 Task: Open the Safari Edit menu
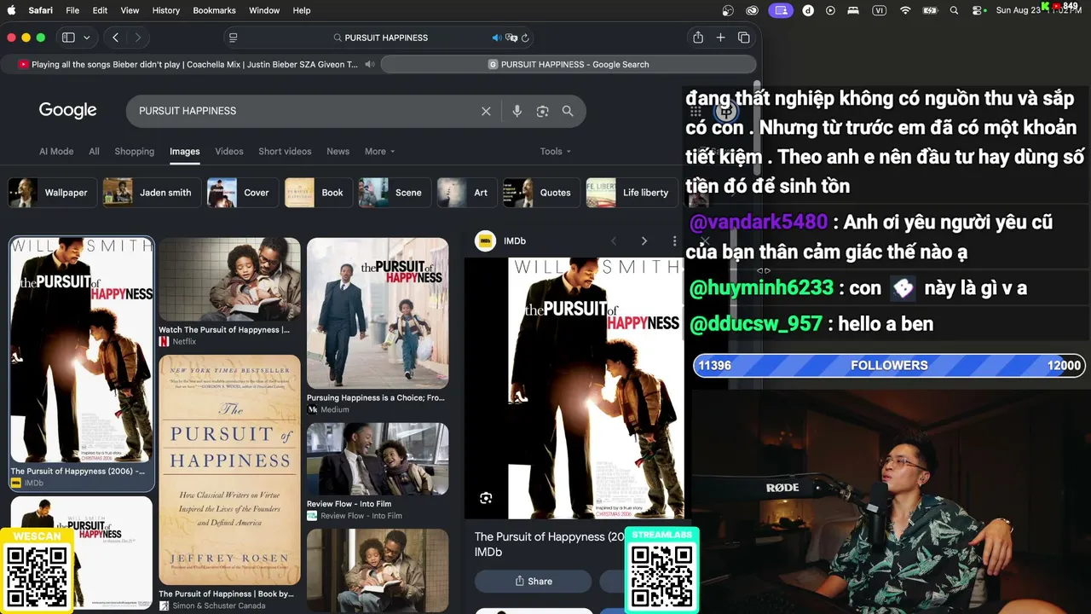click(100, 10)
